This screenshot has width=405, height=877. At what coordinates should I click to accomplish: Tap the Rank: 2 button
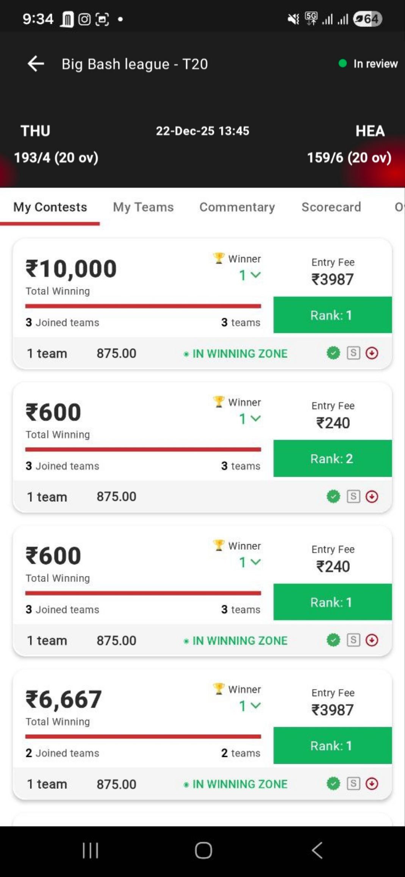pyautogui.click(x=332, y=459)
